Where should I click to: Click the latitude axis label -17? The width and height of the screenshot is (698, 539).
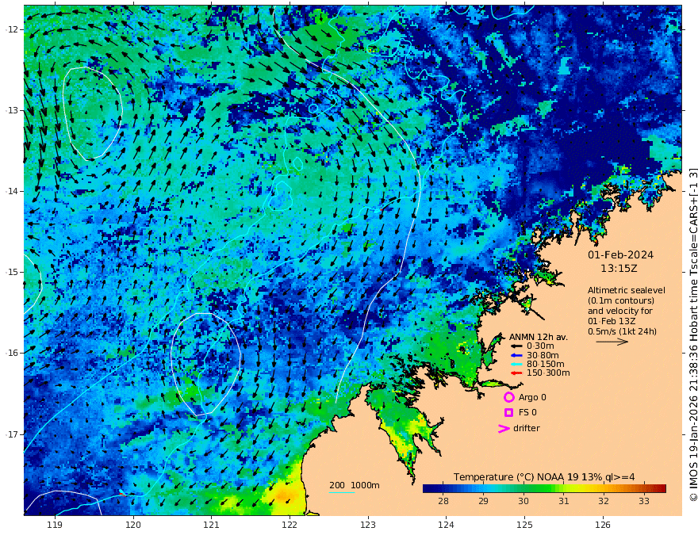[x=12, y=434]
